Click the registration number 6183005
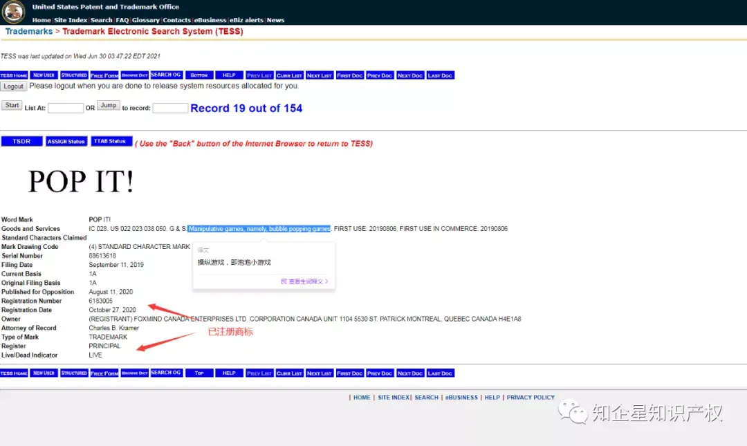The width and height of the screenshot is (747, 446). tap(100, 301)
